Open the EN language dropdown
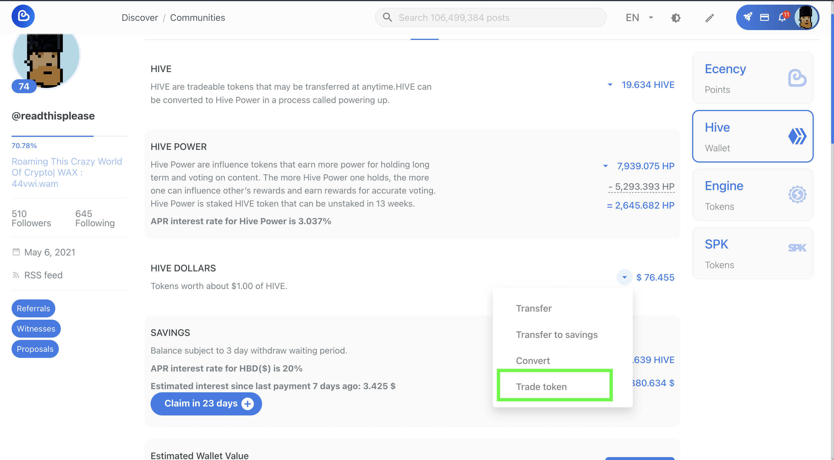The height and width of the screenshot is (460, 834). tap(639, 18)
